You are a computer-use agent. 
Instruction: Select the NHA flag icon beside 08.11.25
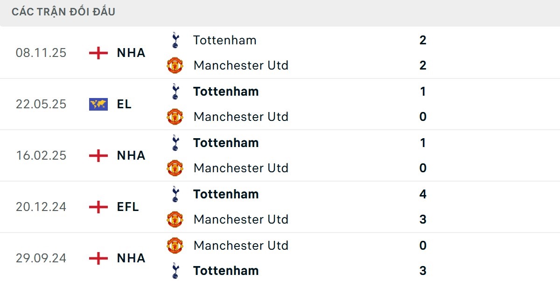[x=98, y=53]
